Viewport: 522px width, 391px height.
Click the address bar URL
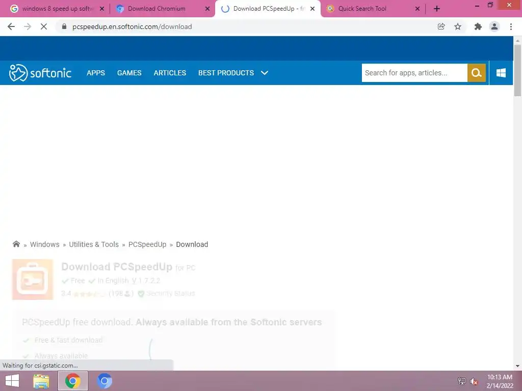click(132, 26)
